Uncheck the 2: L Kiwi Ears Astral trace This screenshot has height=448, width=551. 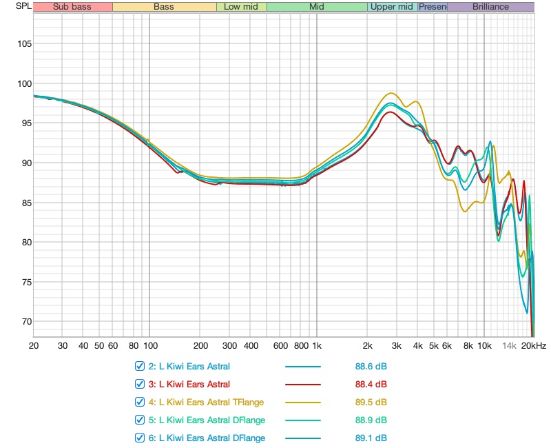pyautogui.click(x=140, y=366)
